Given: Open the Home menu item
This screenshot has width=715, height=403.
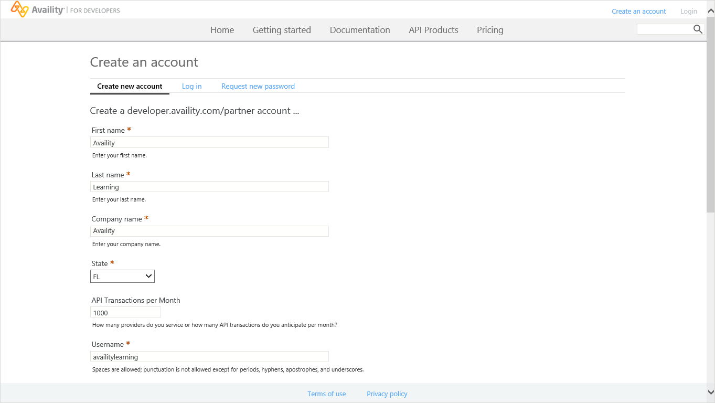Looking at the screenshot, I should (222, 30).
